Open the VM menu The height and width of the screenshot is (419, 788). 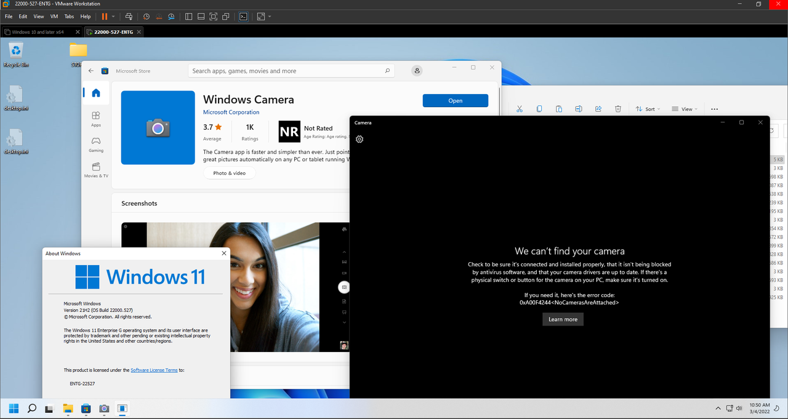[x=54, y=17]
